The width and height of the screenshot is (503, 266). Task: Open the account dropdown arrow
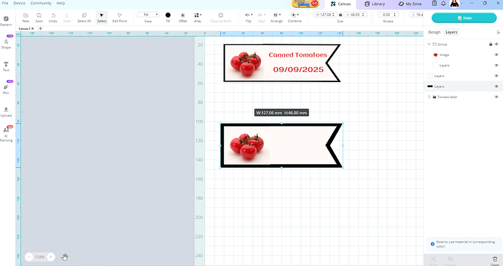pyautogui.click(x=462, y=4)
